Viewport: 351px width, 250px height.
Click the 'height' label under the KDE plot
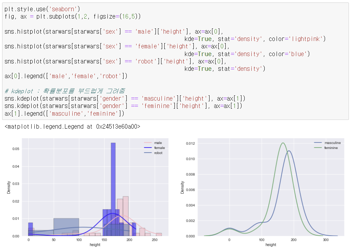[271, 245]
